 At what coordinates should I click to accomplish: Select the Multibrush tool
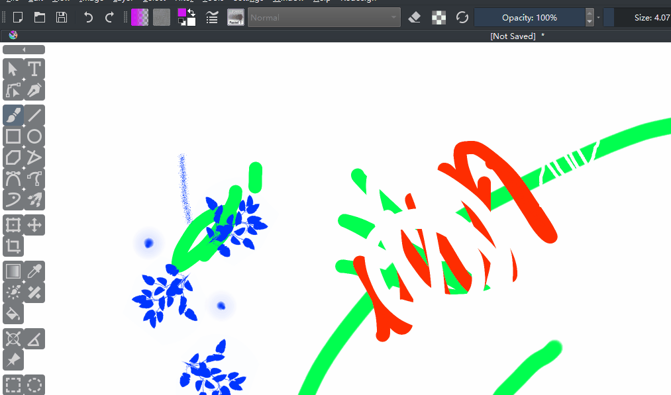click(x=34, y=200)
